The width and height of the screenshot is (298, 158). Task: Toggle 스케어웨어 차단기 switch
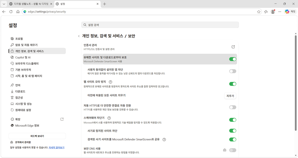(233, 120)
